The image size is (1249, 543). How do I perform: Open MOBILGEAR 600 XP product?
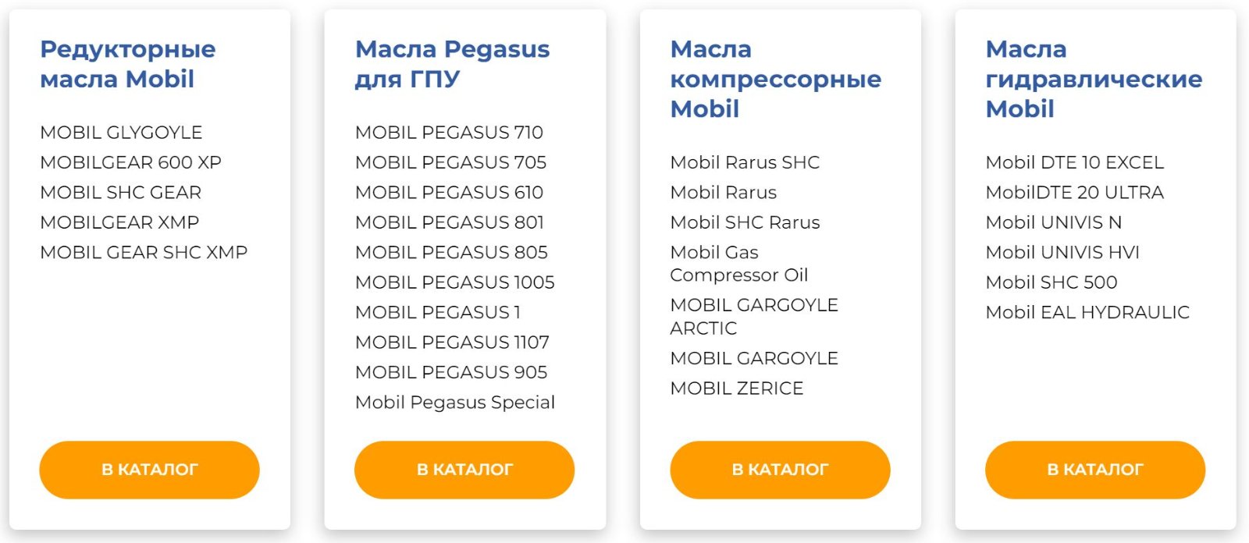[130, 162]
